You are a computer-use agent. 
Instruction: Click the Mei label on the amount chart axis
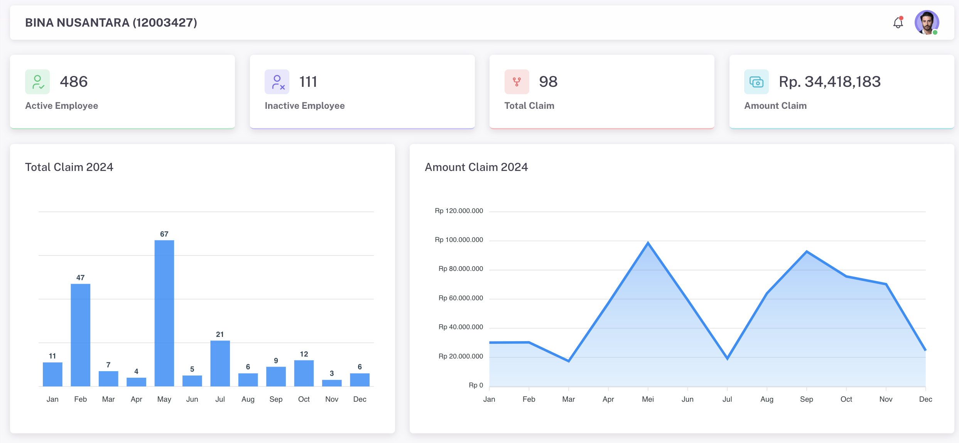click(x=648, y=399)
